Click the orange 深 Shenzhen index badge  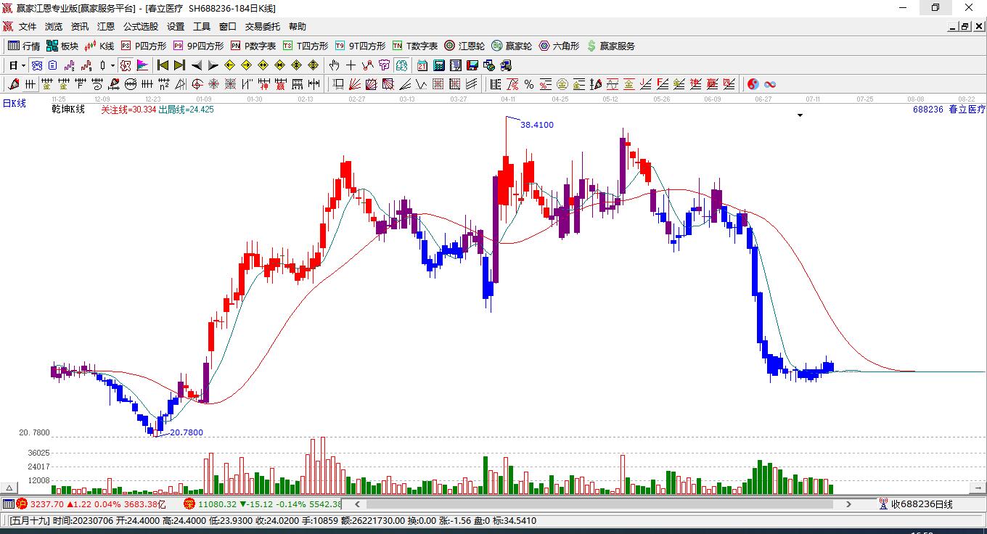(x=189, y=504)
